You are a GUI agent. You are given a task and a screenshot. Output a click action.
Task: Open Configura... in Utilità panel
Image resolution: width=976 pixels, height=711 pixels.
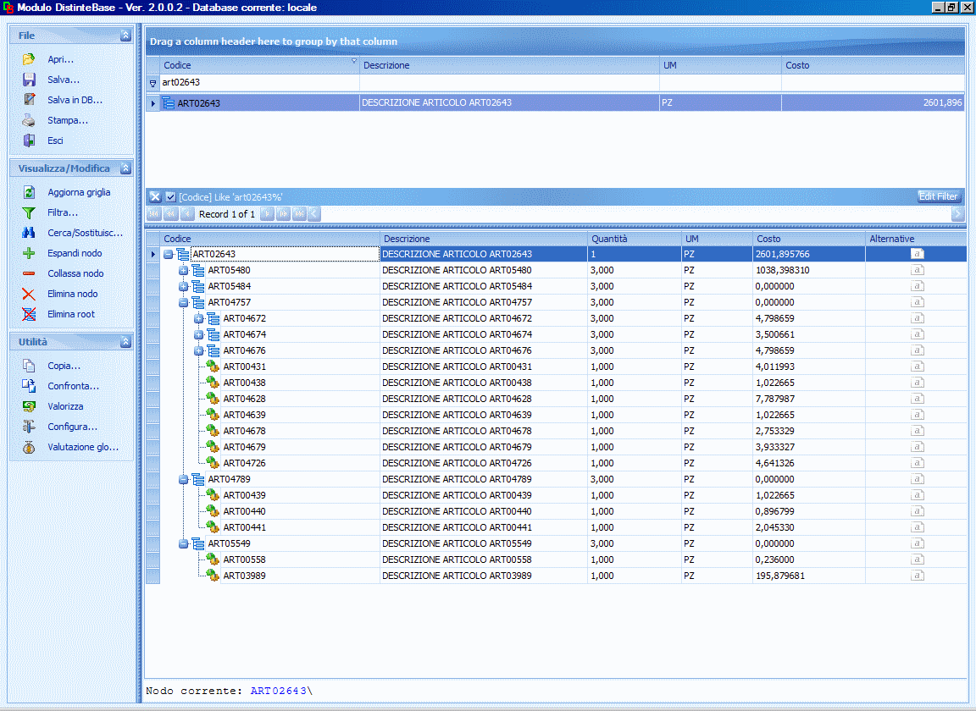pyautogui.click(x=72, y=427)
